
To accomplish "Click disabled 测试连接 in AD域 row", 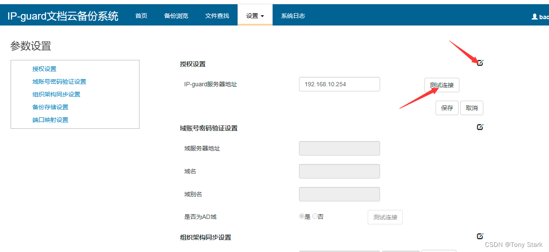I will 385,217.
